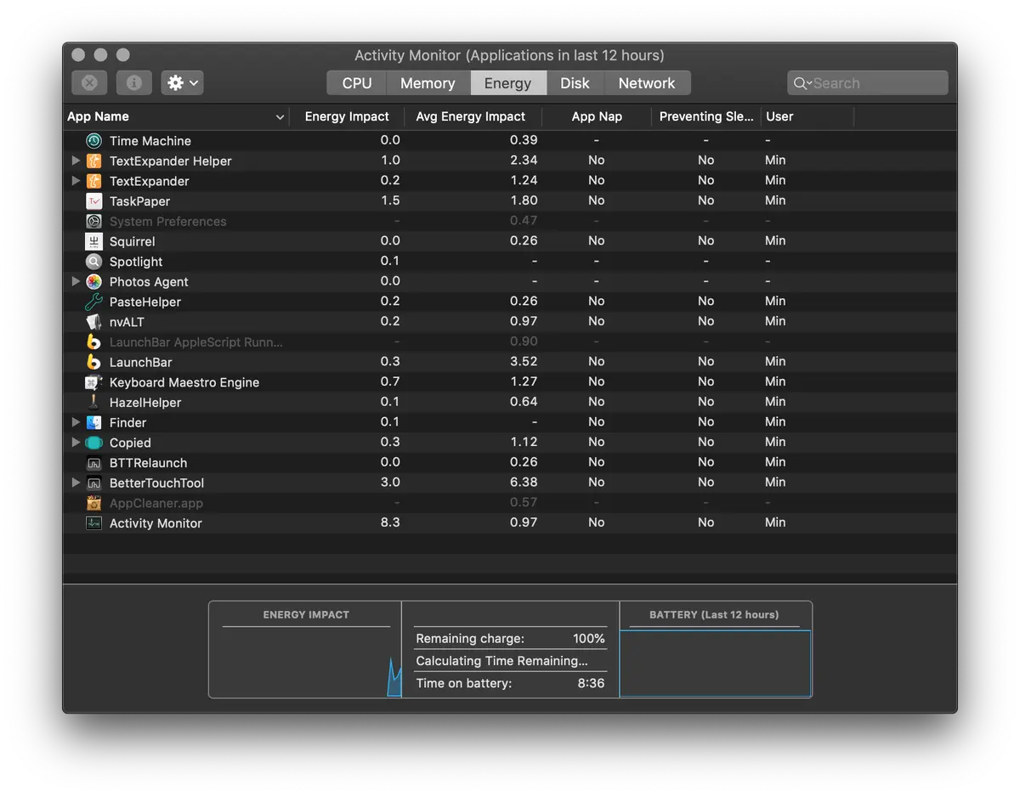Select the TaskPaper app icon
The height and width of the screenshot is (796, 1020).
[94, 201]
